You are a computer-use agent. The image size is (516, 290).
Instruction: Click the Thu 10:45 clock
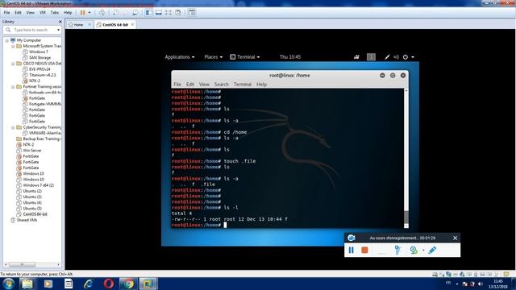click(290, 57)
